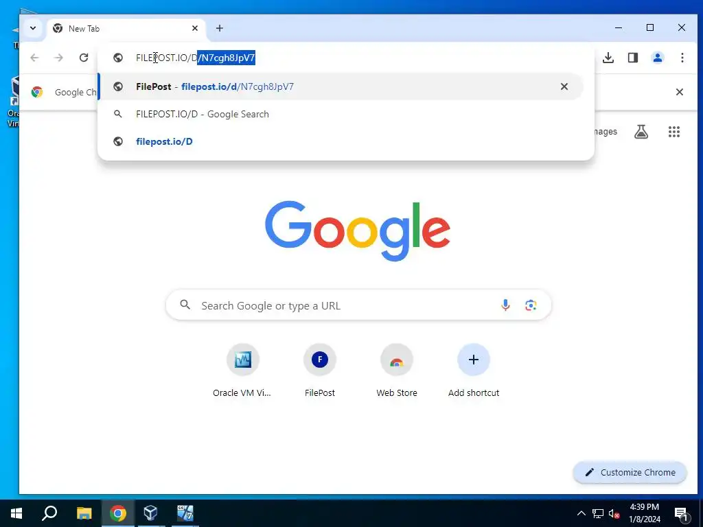Select the FilePost filepost.io/d/N7cgh8JpV7 suggestion
The width and height of the screenshot is (703, 527).
point(341,86)
